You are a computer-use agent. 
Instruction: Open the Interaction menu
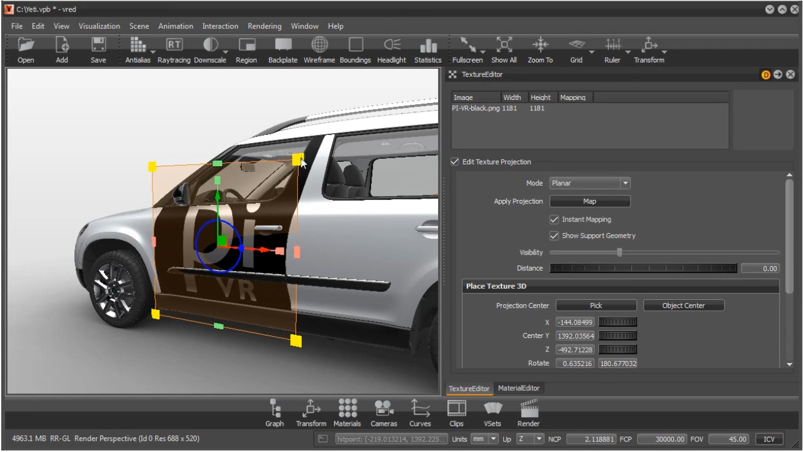coord(220,26)
